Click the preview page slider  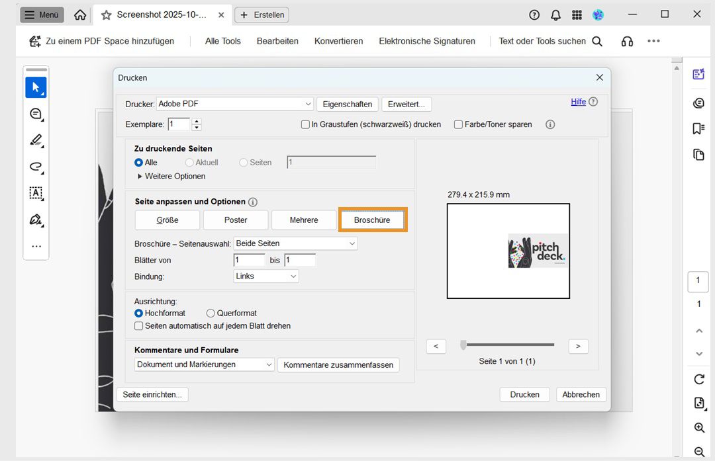(x=508, y=345)
